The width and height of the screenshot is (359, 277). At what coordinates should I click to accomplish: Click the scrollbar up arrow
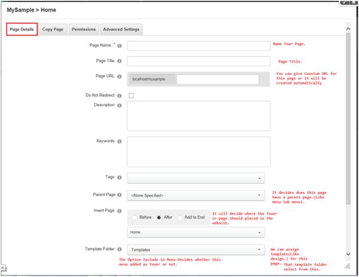click(348, 29)
